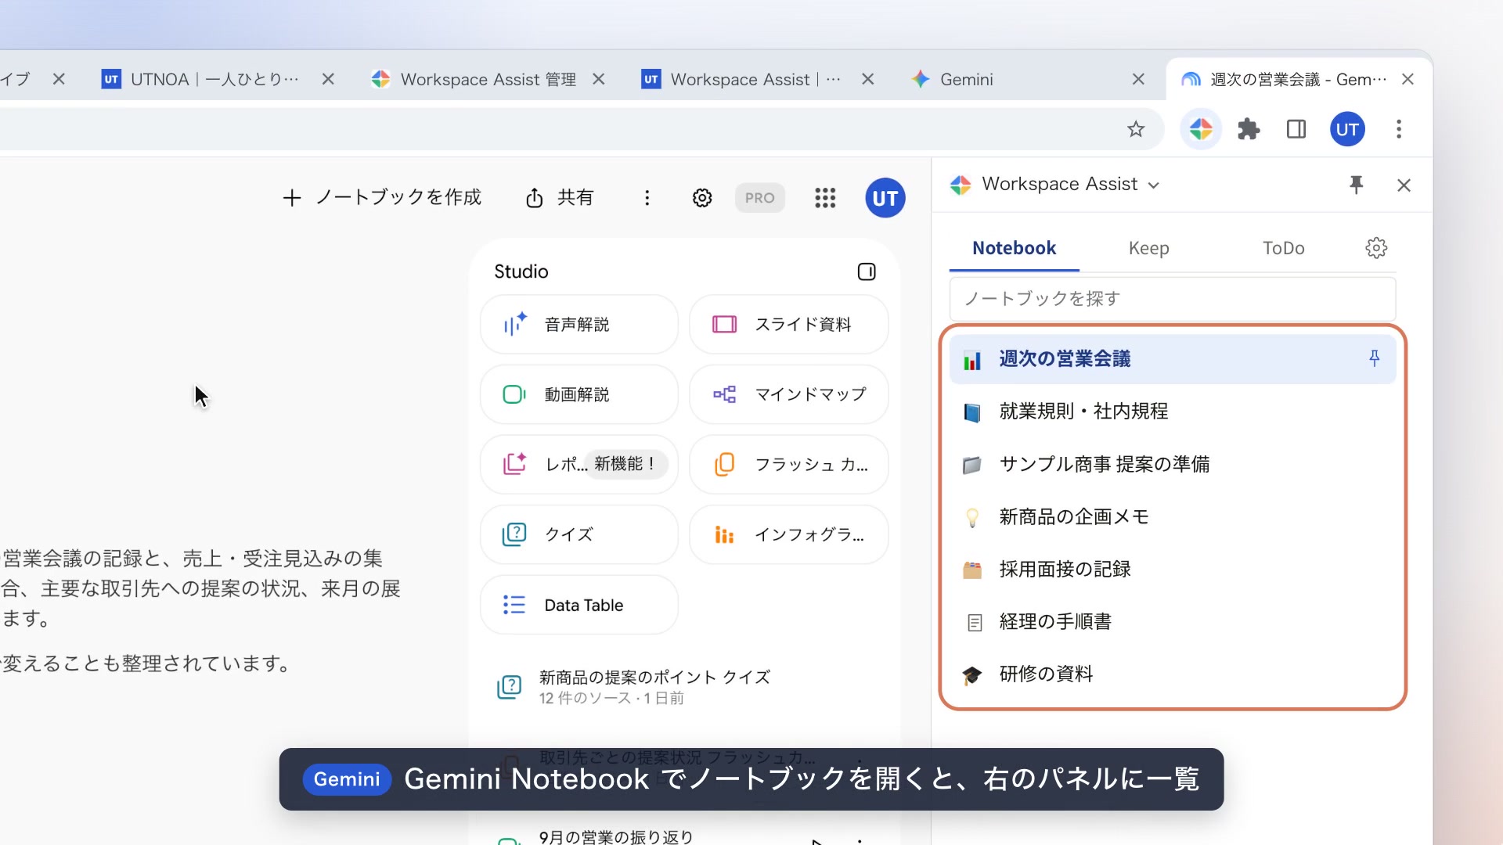Open the 経理の手順書 notebook
The image size is (1503, 845).
(1172, 621)
